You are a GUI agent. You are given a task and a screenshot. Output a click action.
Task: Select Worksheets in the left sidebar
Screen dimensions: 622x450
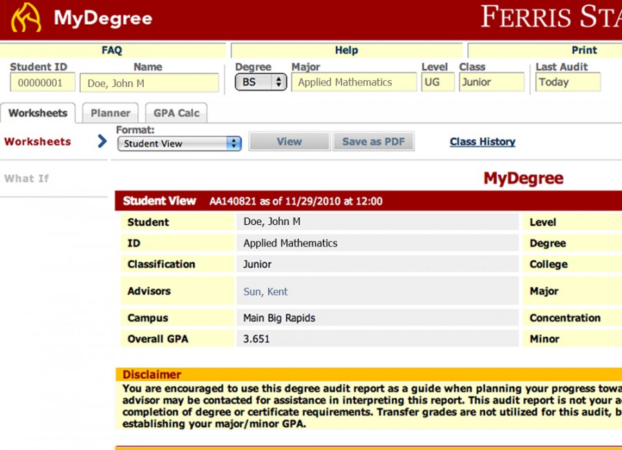click(37, 141)
